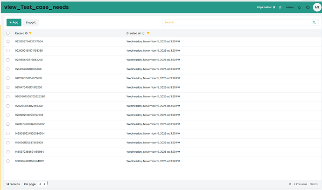Click the search magnifier icon
322x190 pixels.
(314, 22)
